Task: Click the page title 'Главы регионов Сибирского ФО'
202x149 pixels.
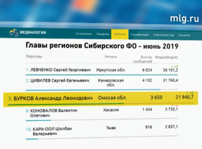Action: tap(81, 46)
